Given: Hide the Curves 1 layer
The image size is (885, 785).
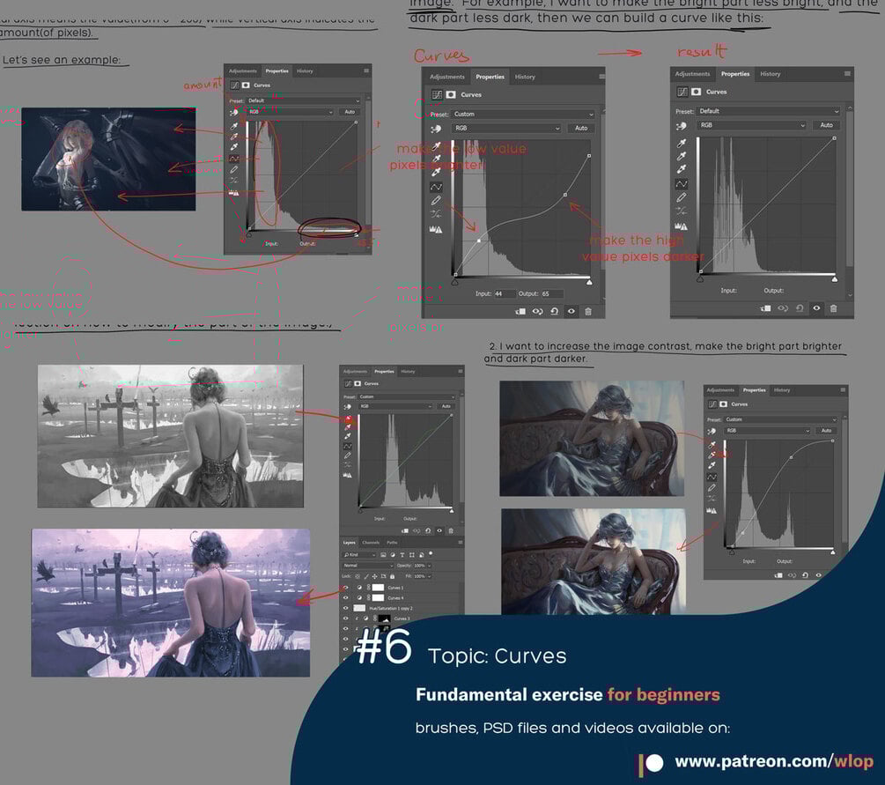Looking at the screenshot, I should pyautogui.click(x=346, y=588).
